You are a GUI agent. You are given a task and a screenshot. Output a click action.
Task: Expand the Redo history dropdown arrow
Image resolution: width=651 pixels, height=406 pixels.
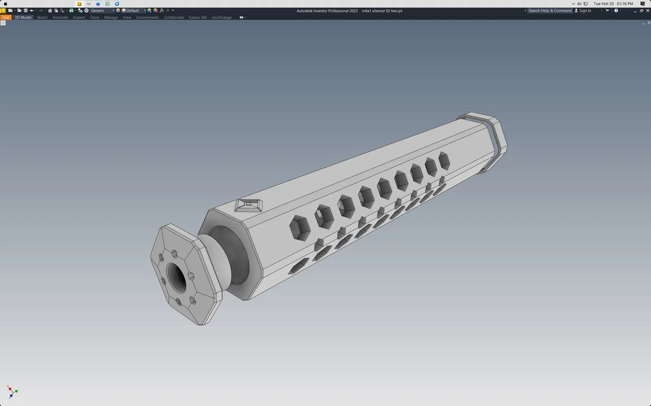point(45,11)
